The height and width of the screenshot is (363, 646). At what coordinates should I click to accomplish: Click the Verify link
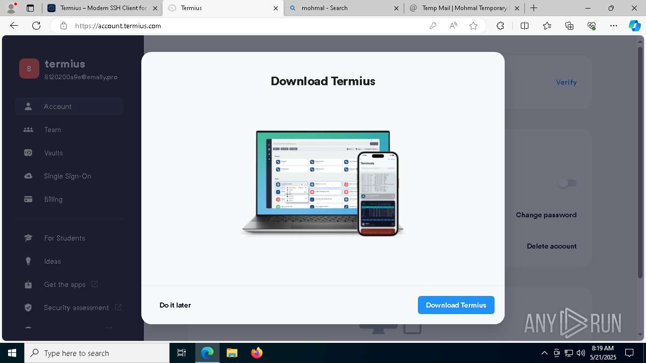coord(566,82)
